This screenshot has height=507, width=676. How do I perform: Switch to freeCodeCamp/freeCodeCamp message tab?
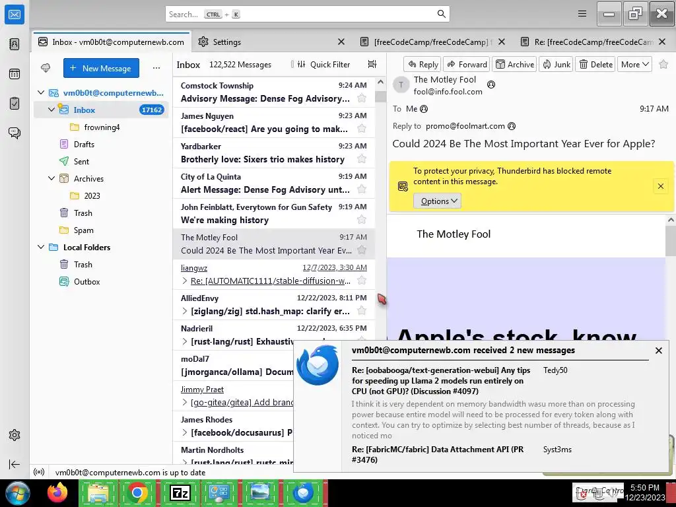click(x=432, y=42)
